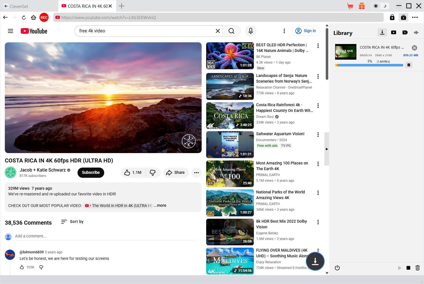Like the @lolmom6839 comment
The height and width of the screenshot is (284, 424).
click(x=22, y=267)
